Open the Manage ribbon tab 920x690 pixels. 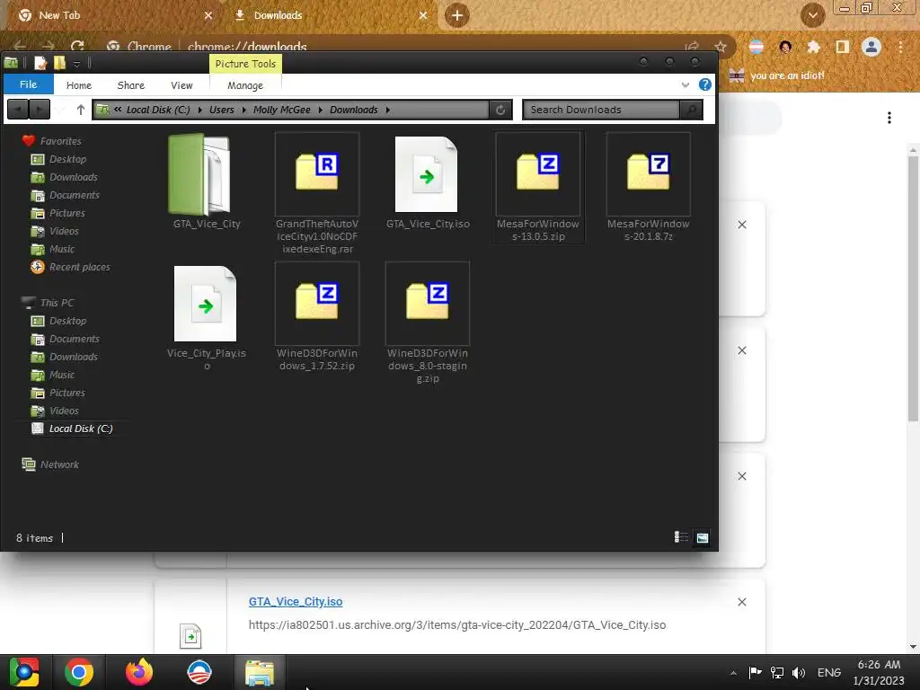click(x=245, y=85)
